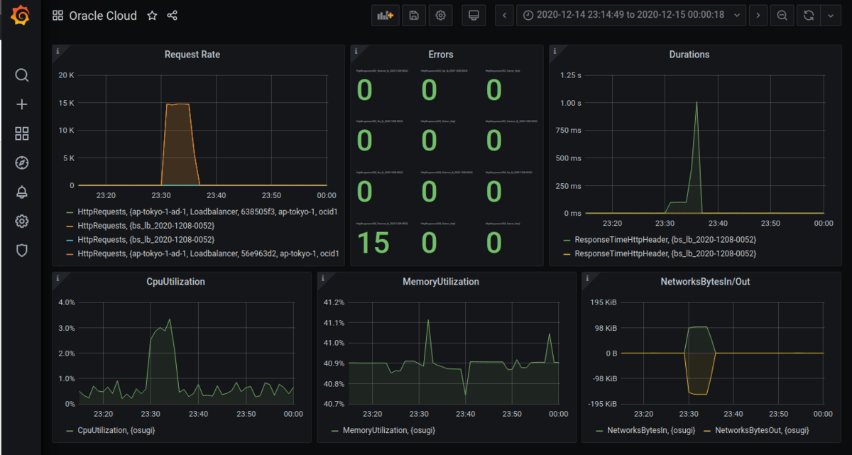This screenshot has height=455, width=852.
Task: Click the MemoryUtilization peak near 41.1%
Action: (x=428, y=320)
